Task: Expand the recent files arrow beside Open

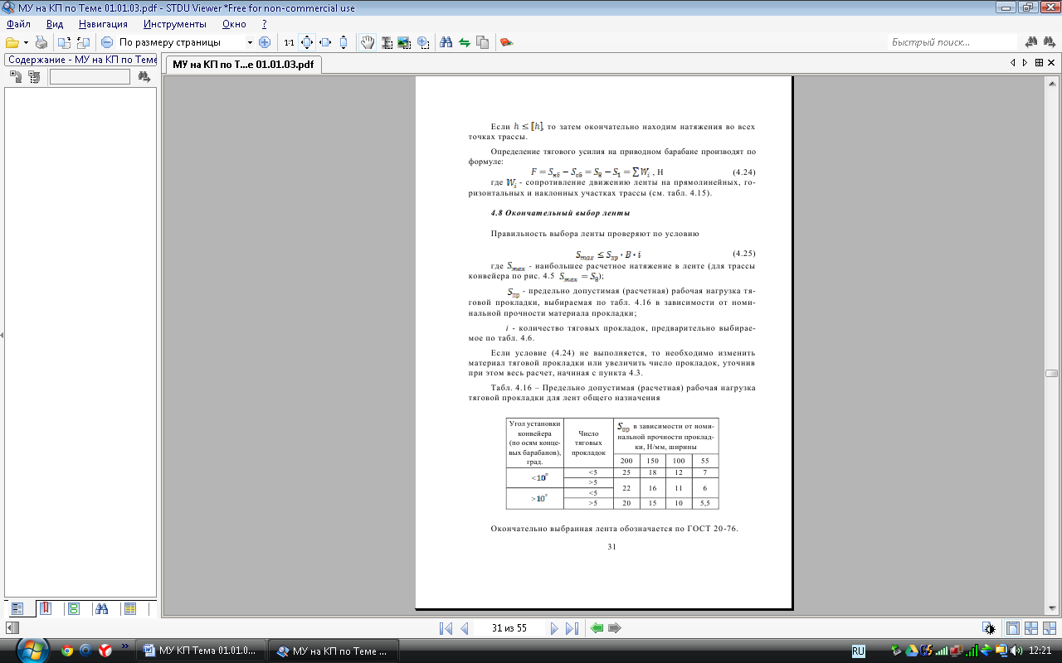Action: [26, 42]
